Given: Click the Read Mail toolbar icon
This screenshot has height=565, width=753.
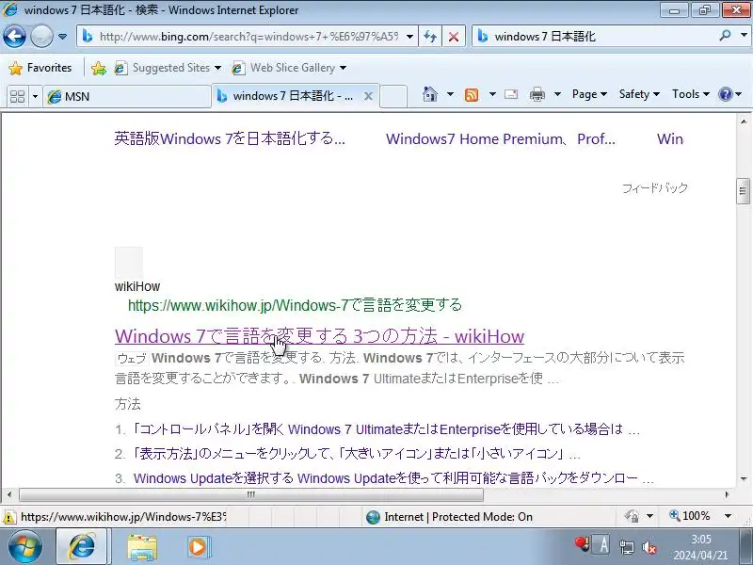Looking at the screenshot, I should [x=511, y=94].
